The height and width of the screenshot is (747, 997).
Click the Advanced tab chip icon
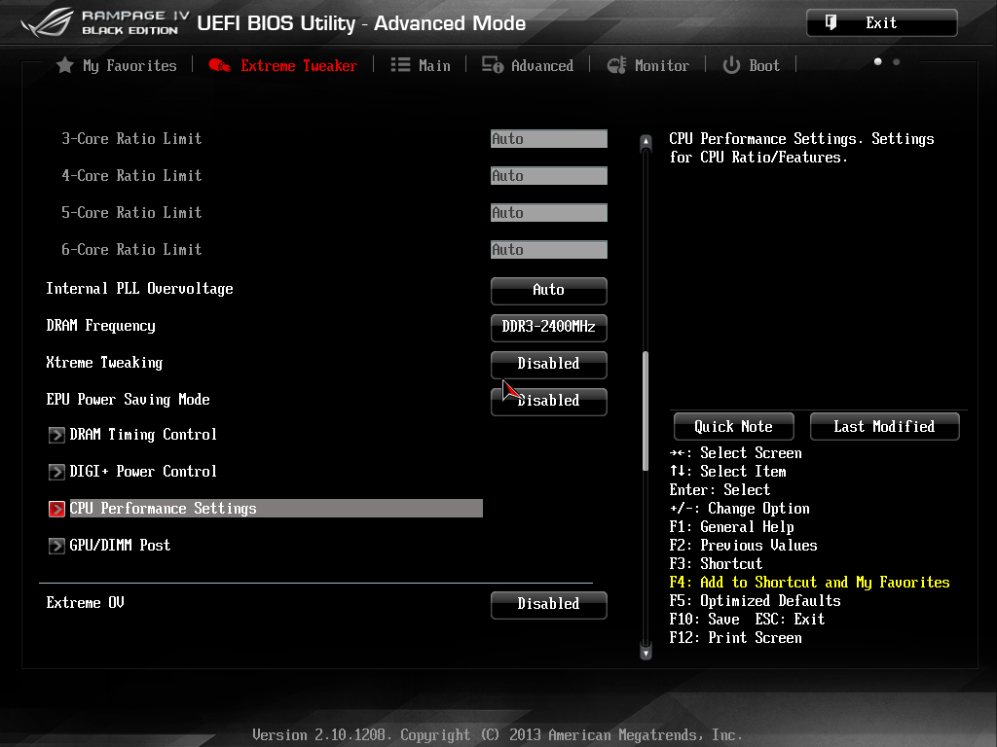493,65
